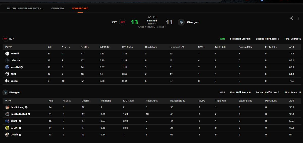Click K27 Second Half Score: 7 text

click(267, 39)
